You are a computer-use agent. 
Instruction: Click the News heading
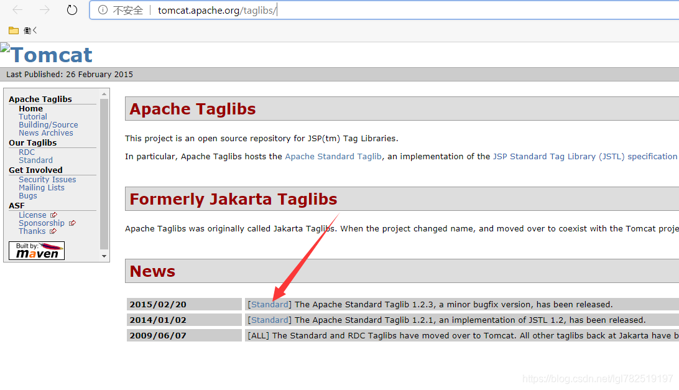(x=152, y=271)
